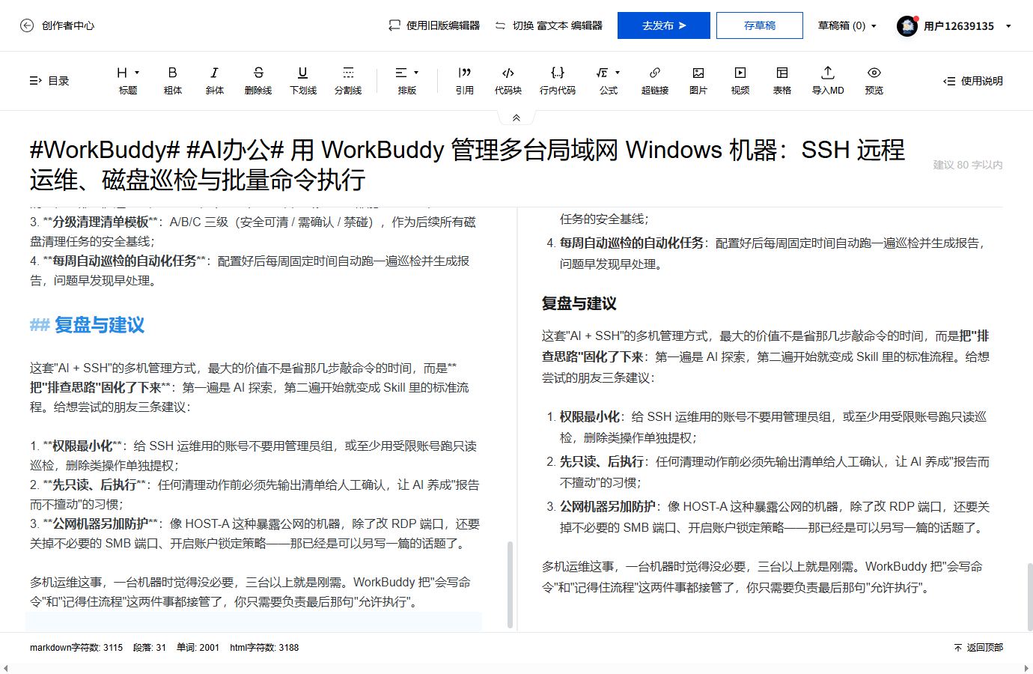Viewport: 1033px width, 674px height.
Task: Insert 行内代码 inline code
Action: pos(558,80)
